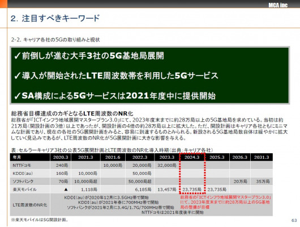Viewport: 300px width, 227px height.
Task: Select the 2020.3 column header
Action: pos(61,157)
